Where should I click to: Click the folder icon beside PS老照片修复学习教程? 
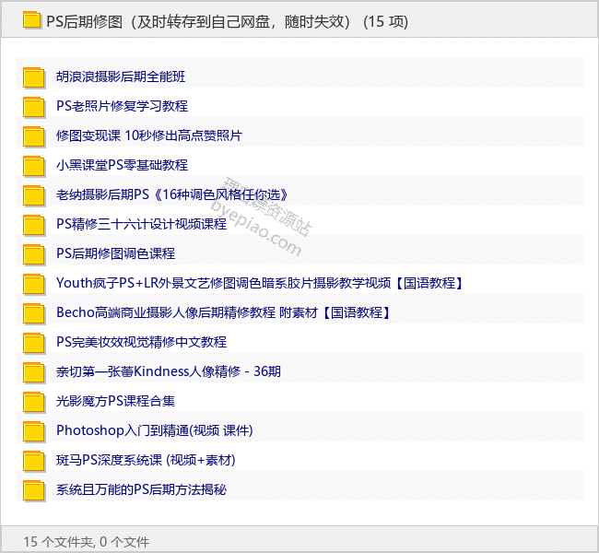33,107
